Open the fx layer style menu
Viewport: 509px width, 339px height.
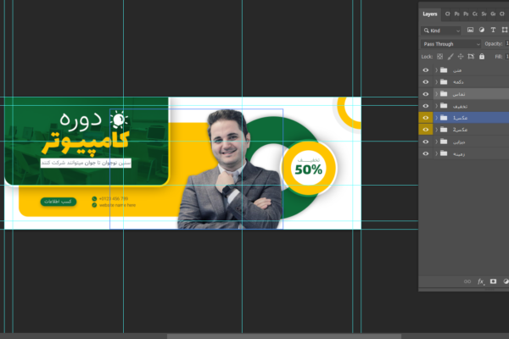click(x=481, y=281)
